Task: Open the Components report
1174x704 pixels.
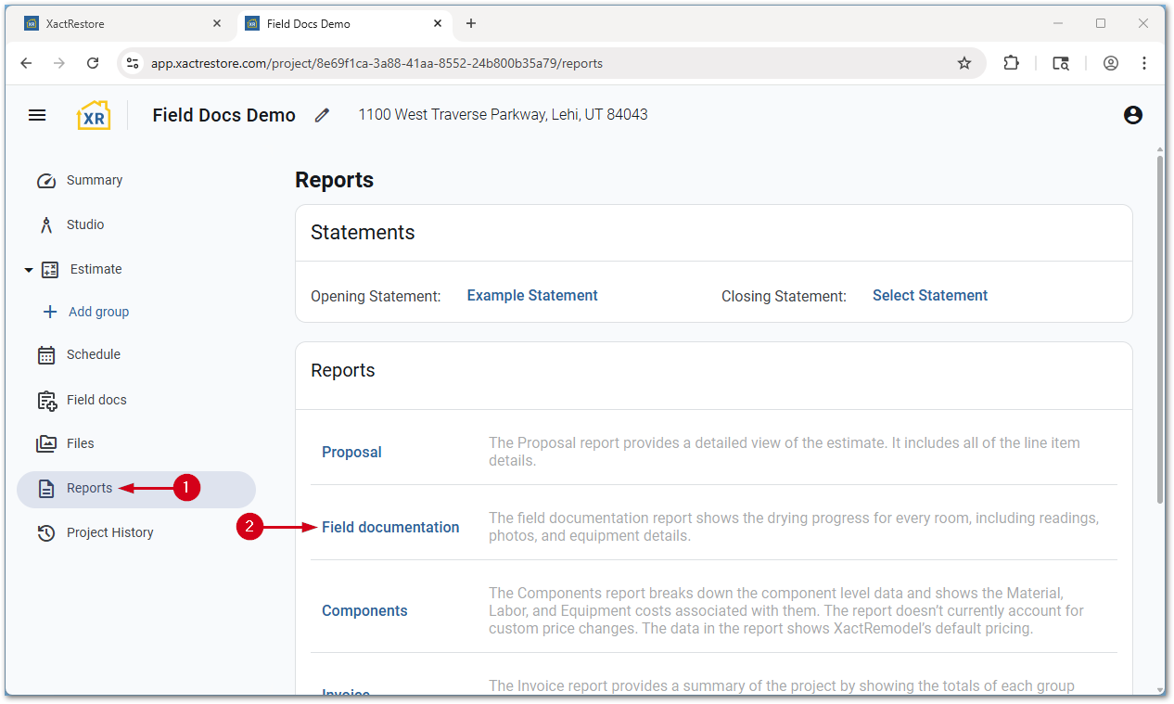Action: (x=364, y=610)
